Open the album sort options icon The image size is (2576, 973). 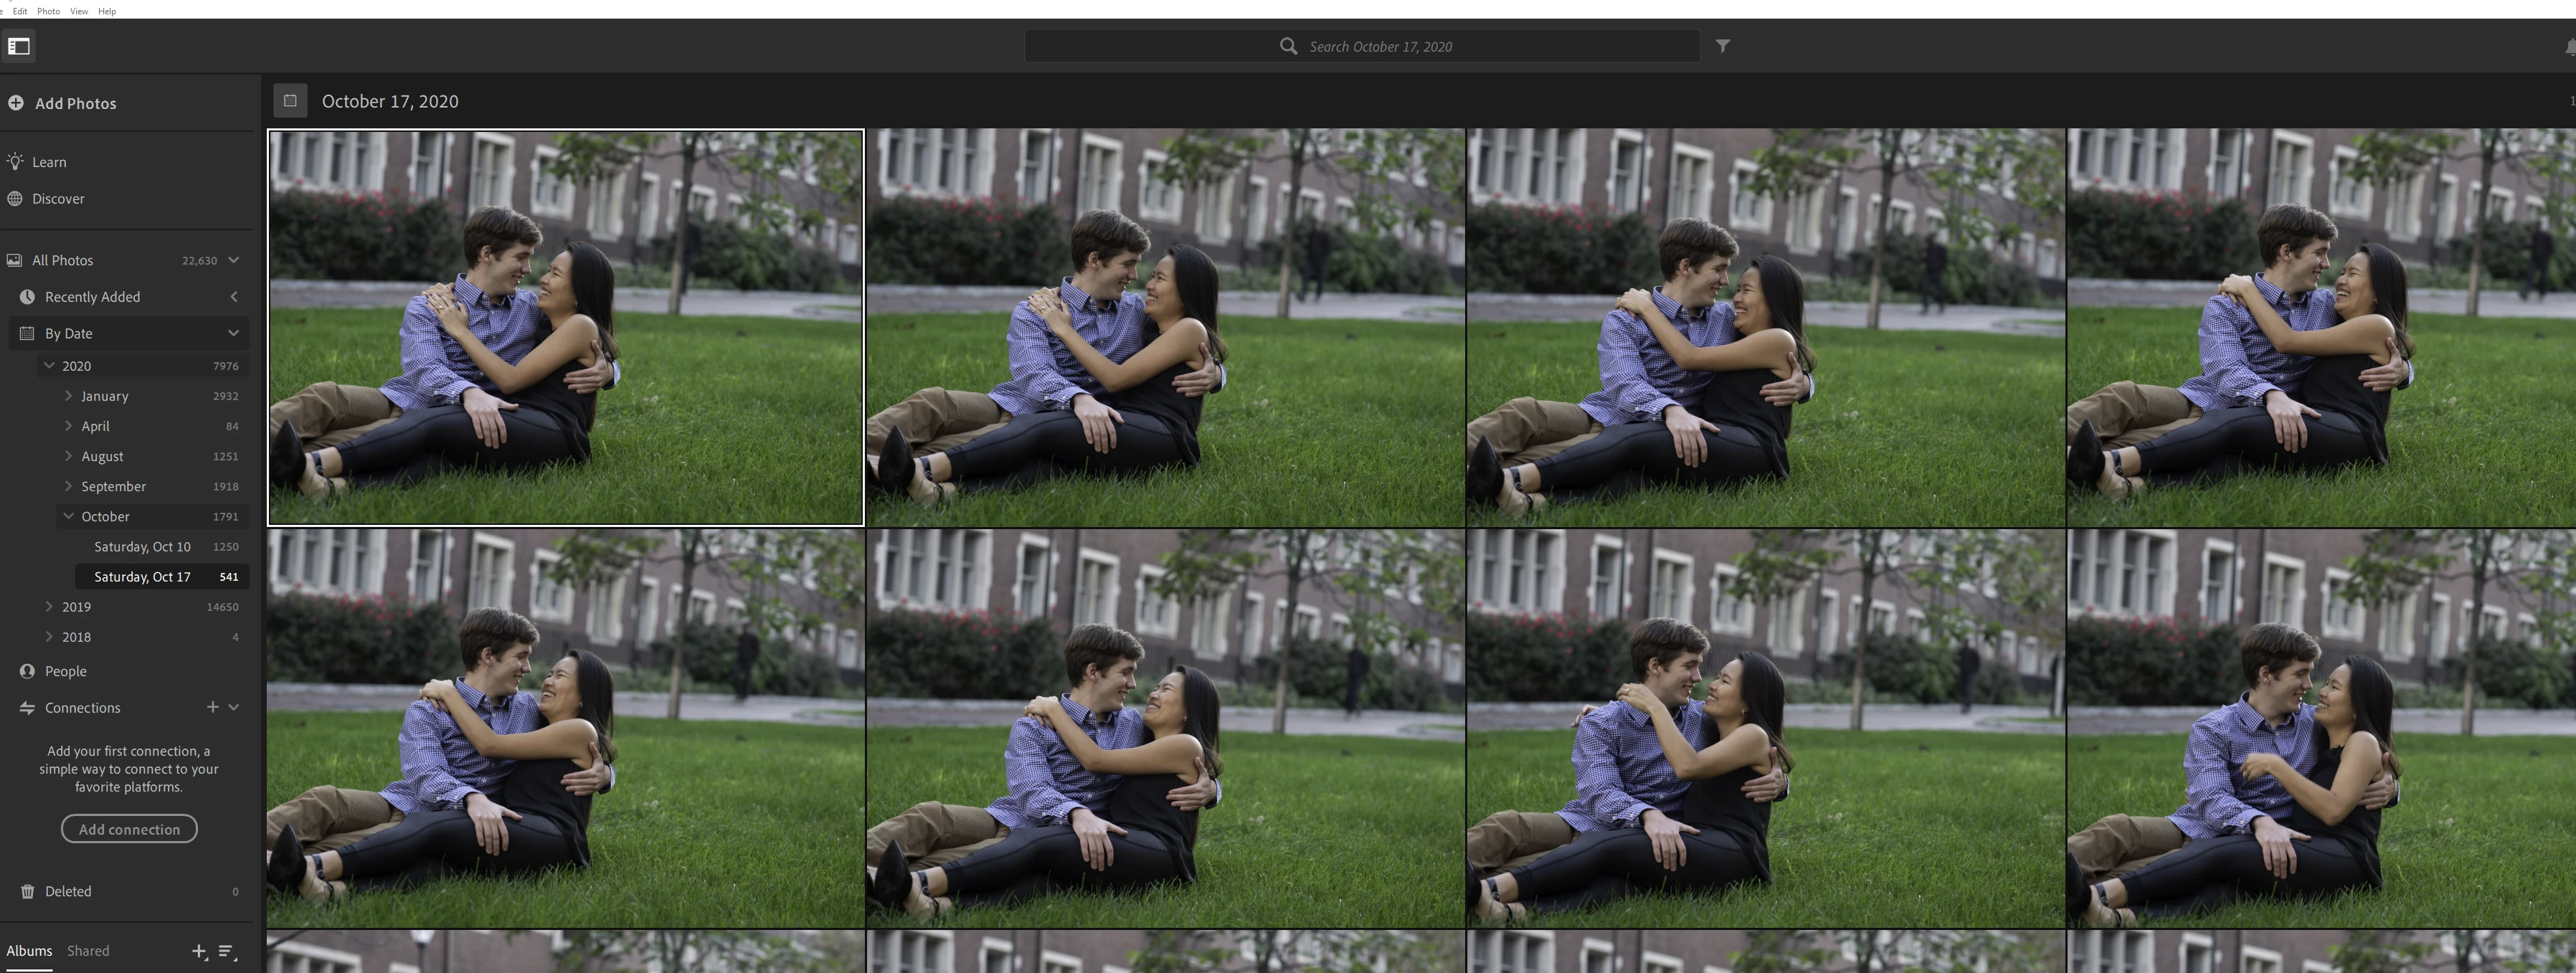(x=227, y=951)
